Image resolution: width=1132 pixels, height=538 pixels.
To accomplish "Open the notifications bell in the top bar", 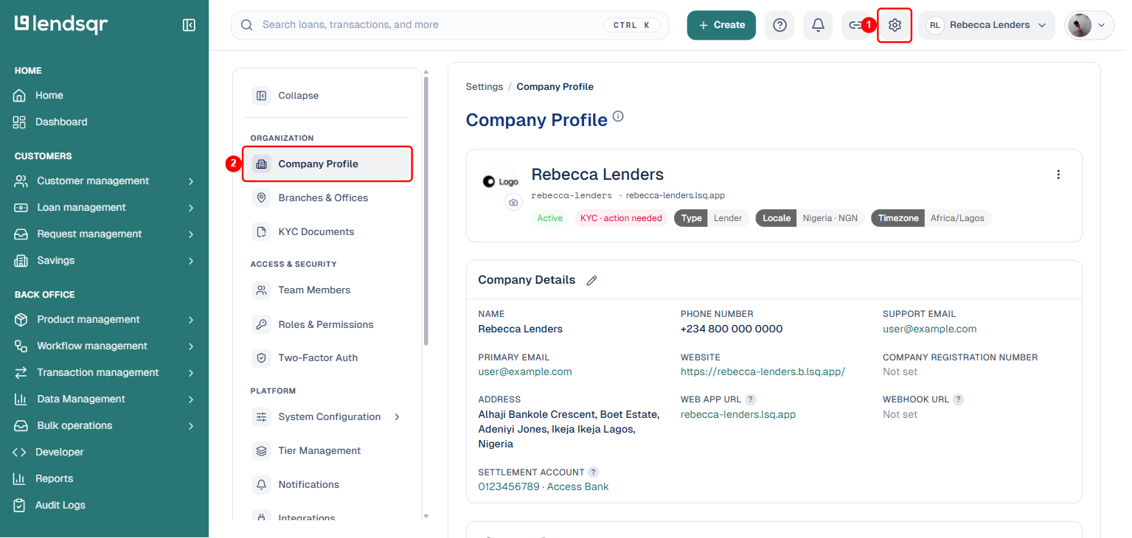I will [818, 25].
